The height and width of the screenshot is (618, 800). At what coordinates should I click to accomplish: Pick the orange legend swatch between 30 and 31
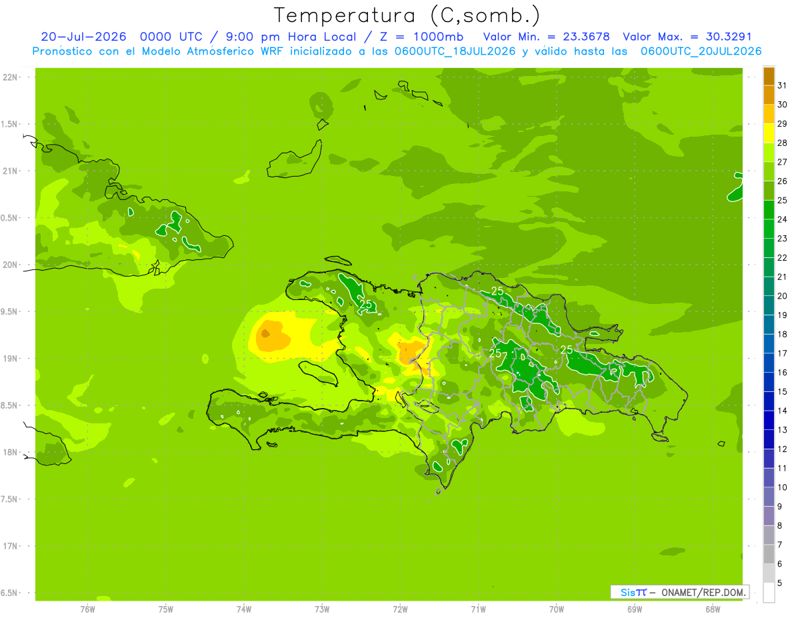tap(769, 95)
